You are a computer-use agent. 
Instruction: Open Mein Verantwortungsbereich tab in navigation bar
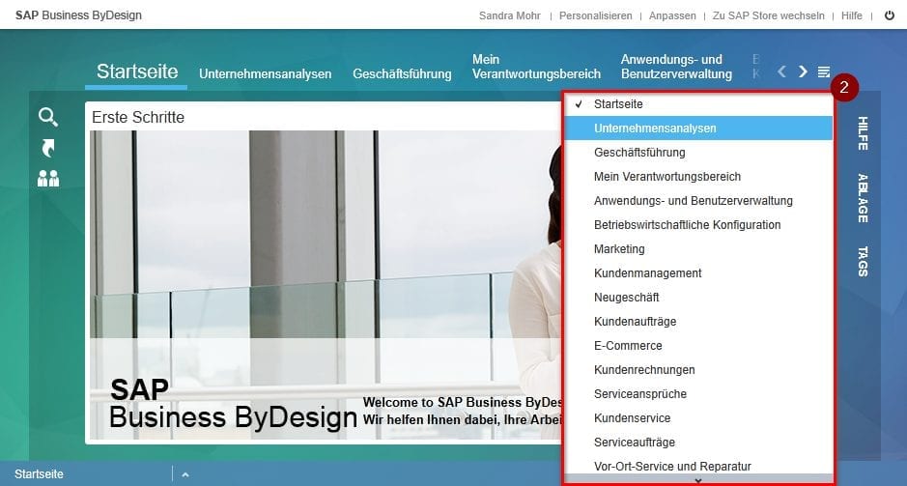point(536,67)
